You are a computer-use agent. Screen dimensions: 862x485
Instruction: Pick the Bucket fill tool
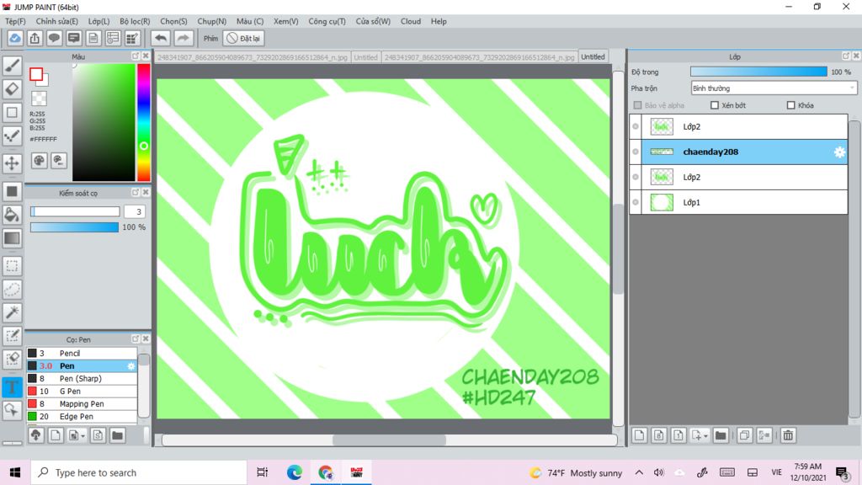(x=12, y=215)
